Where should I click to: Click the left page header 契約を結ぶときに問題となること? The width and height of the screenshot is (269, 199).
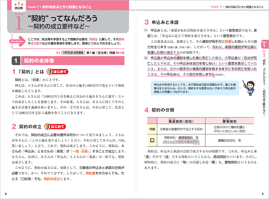tap(67, 7)
